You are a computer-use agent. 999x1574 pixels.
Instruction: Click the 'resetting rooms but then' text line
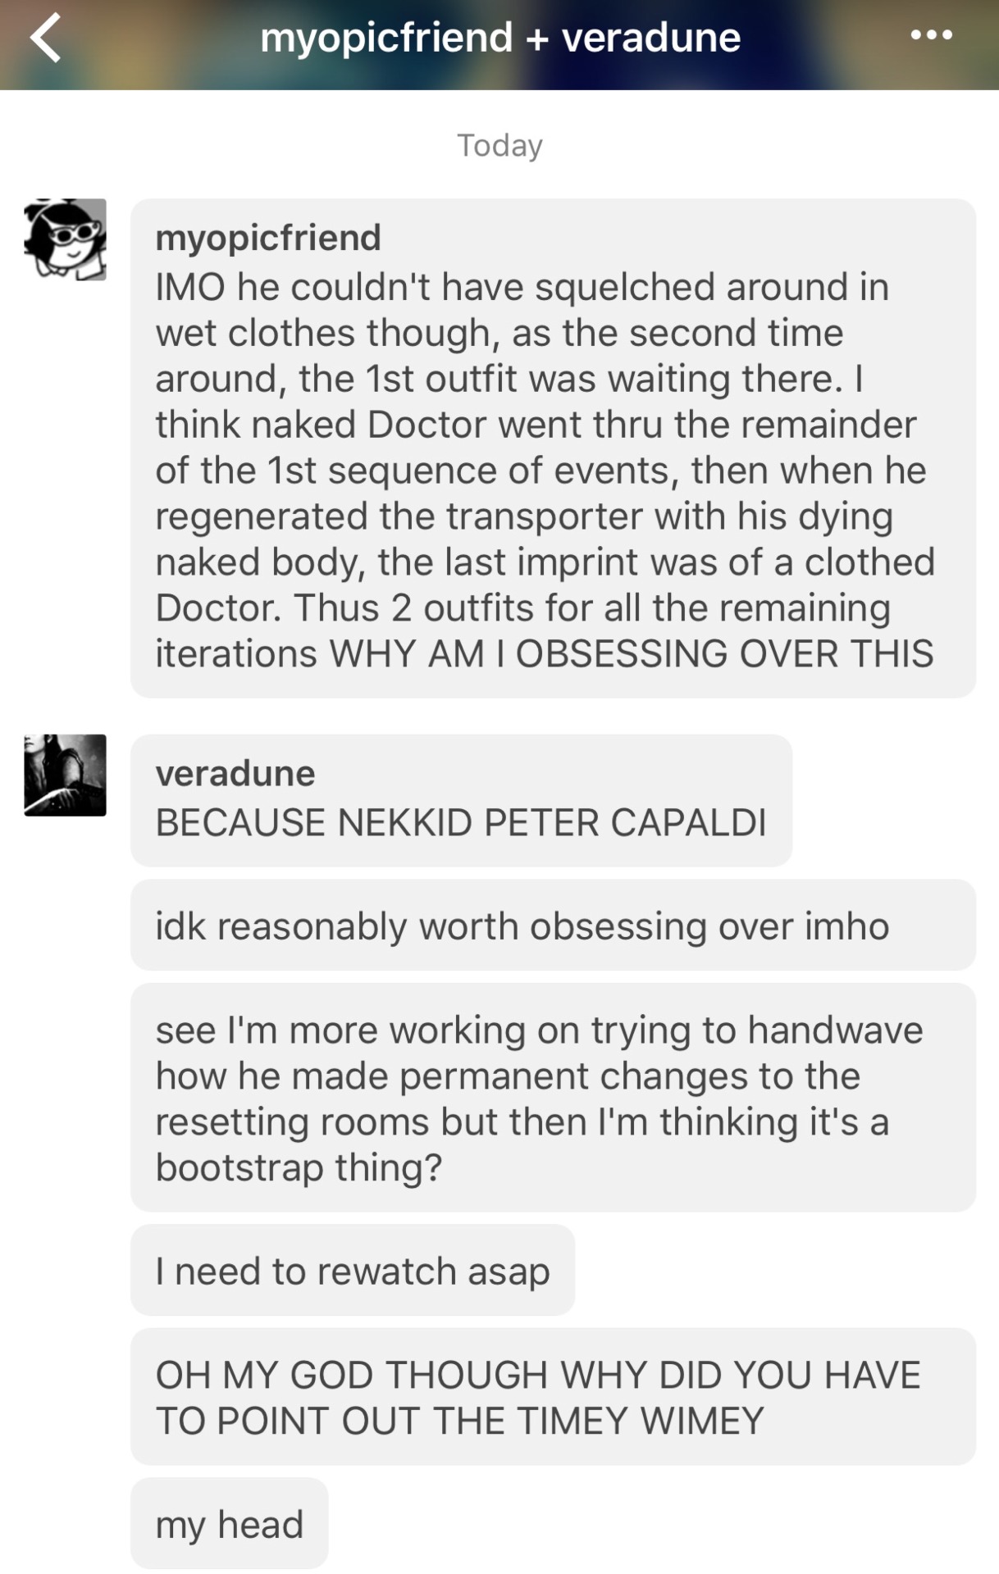522,1122
